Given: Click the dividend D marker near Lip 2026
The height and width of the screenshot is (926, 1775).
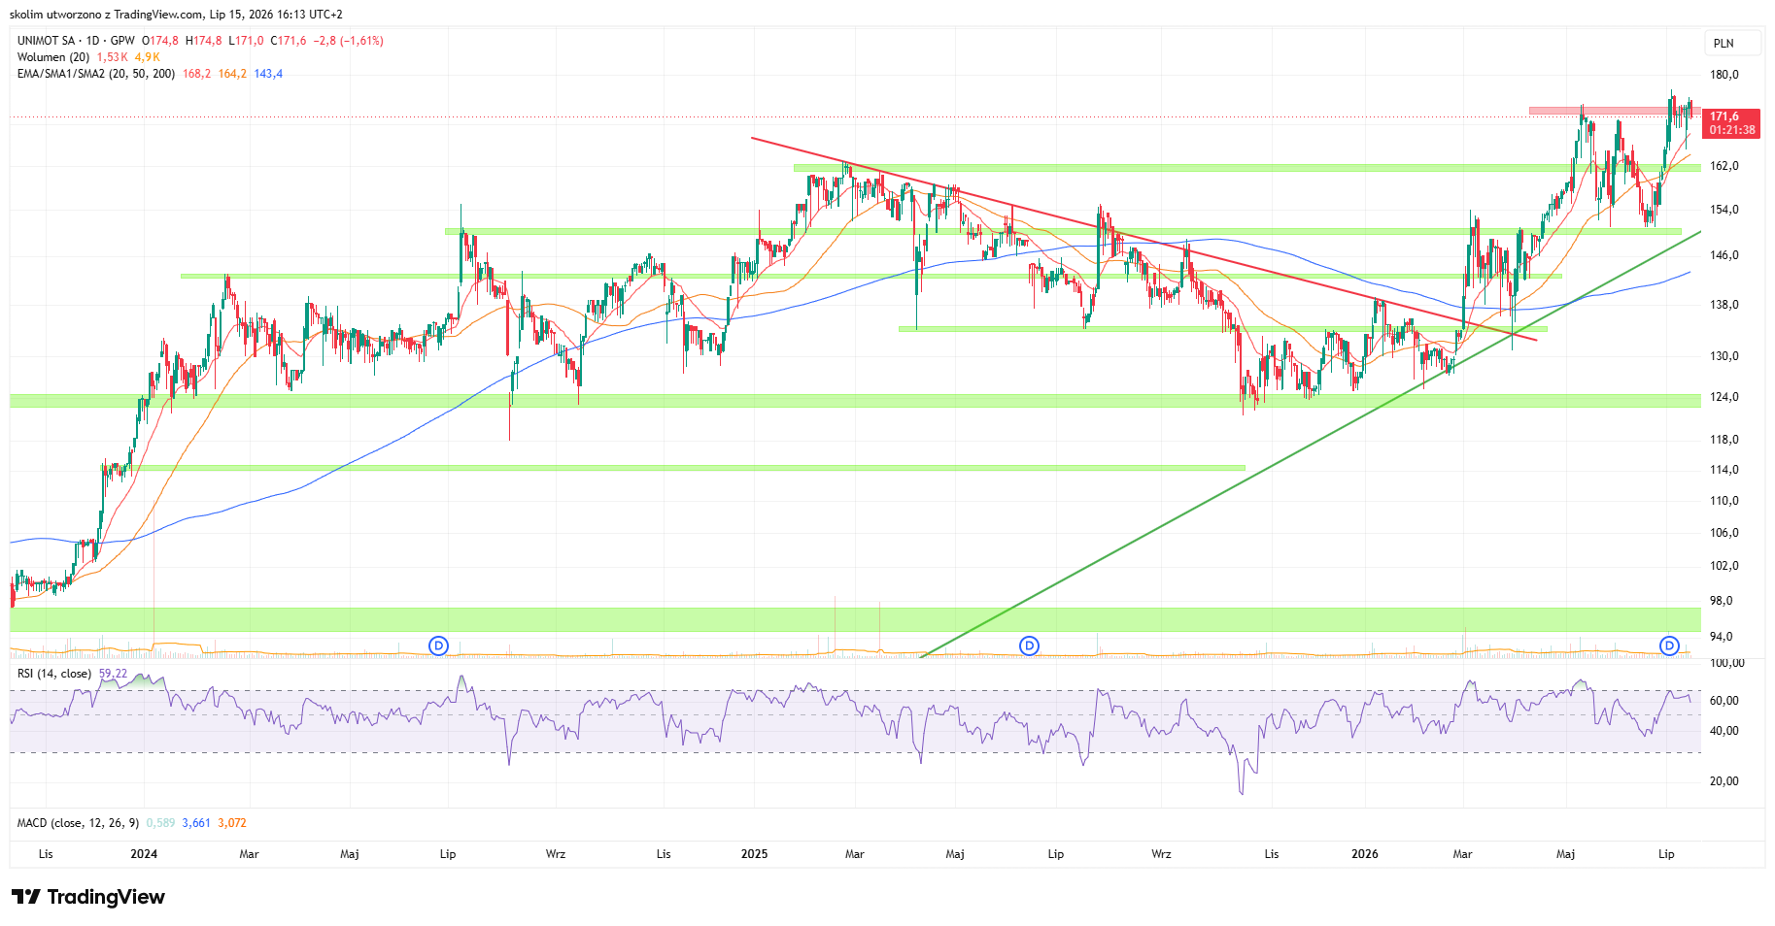Looking at the screenshot, I should [x=1669, y=645].
